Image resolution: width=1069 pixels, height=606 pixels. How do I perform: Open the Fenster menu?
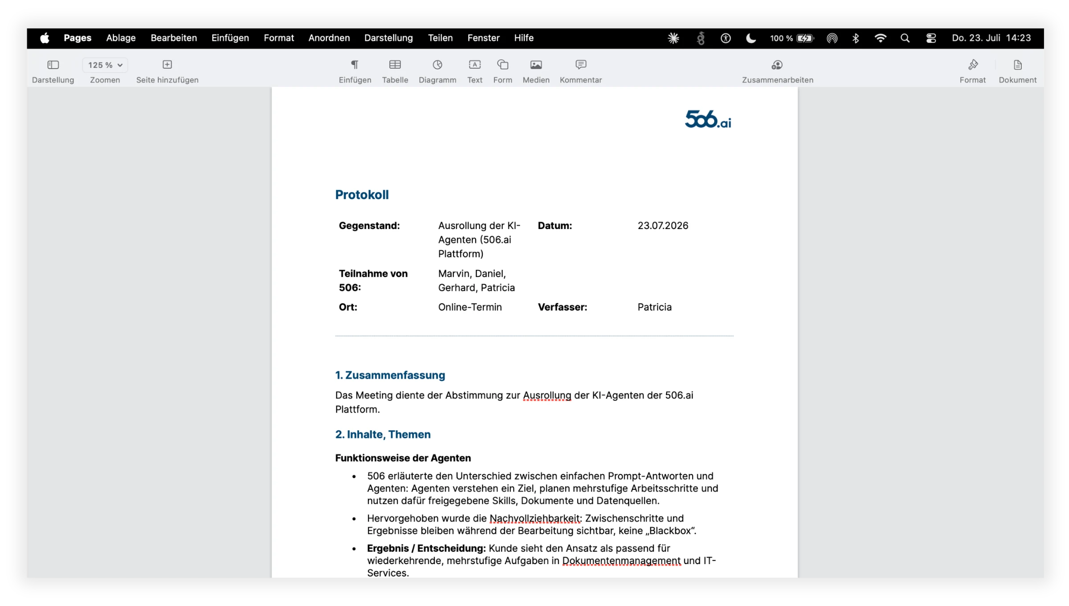click(483, 38)
